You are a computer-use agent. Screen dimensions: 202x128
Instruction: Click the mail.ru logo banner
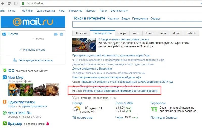33,22
